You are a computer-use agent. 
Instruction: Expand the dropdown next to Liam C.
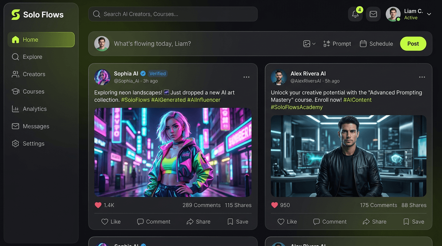tap(429, 14)
